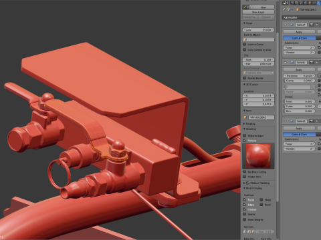Image resolution: width=321 pixels, height=240 pixels.
Task: Enable the Bevel overlay checkbox
Action: coord(261,205)
